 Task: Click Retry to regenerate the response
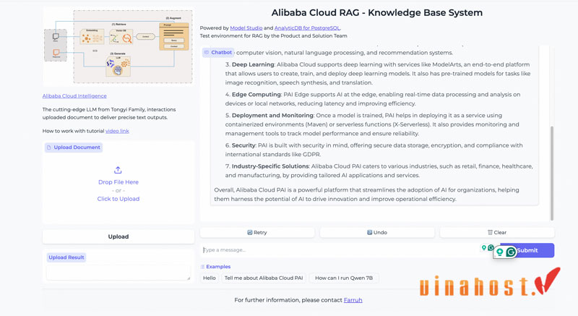point(257,232)
